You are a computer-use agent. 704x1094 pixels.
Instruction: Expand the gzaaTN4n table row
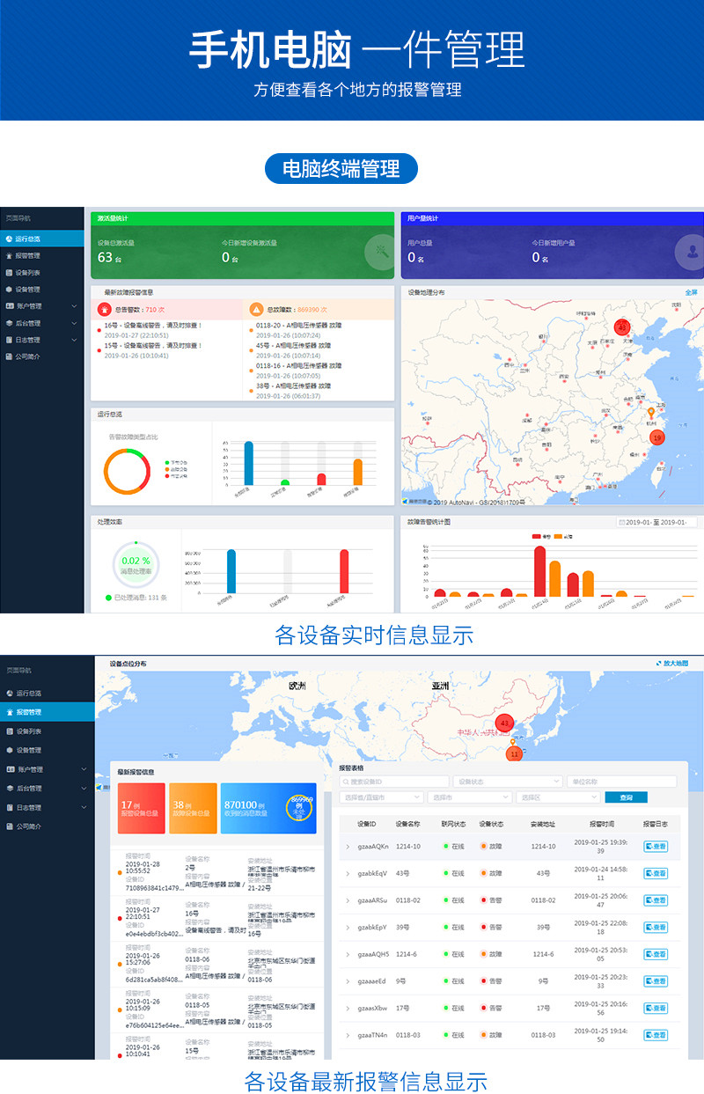(348, 1035)
